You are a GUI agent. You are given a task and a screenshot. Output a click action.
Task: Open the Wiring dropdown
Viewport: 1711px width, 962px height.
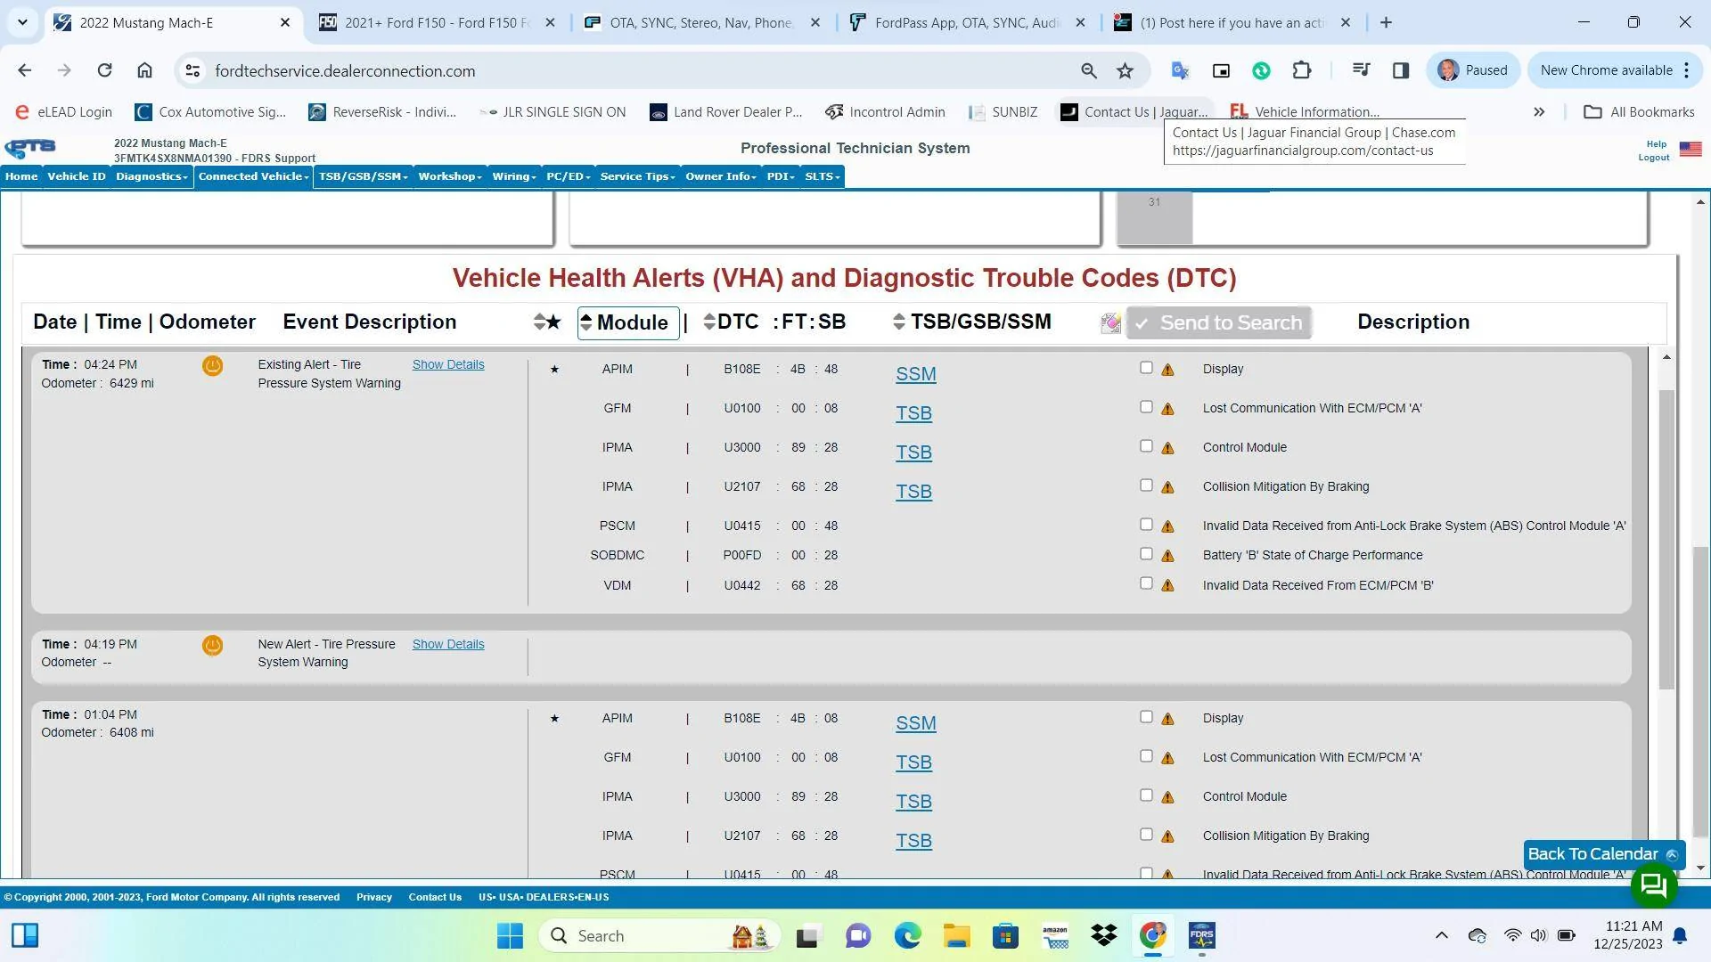coord(514,176)
